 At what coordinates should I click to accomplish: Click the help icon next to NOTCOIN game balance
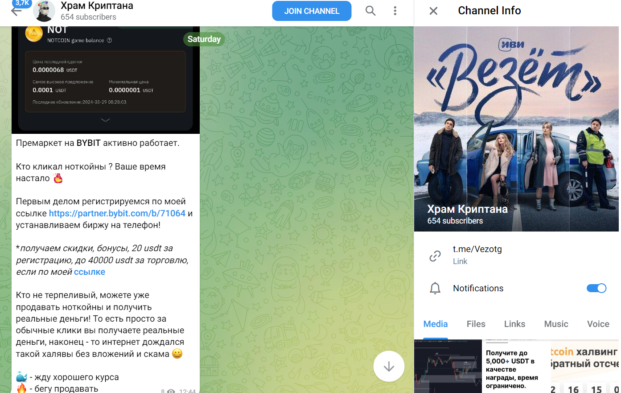[x=109, y=40]
